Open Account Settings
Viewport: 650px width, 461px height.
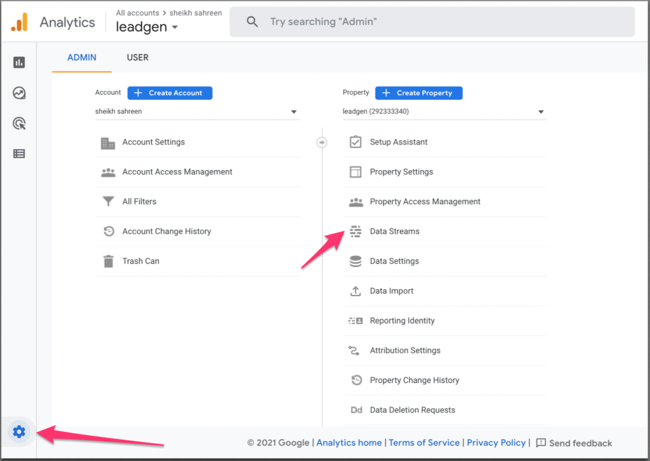198,142
